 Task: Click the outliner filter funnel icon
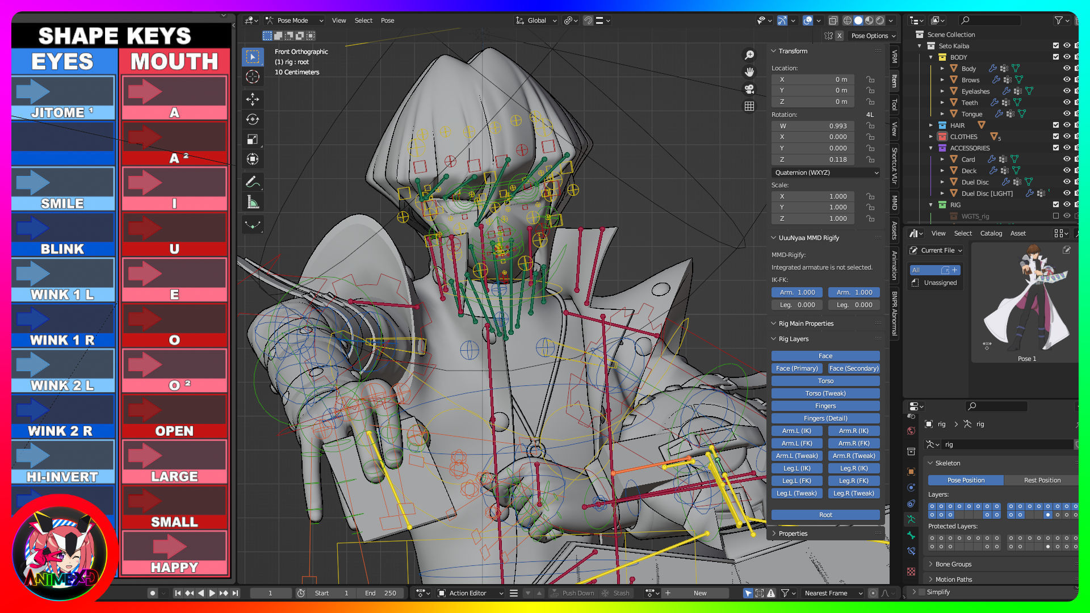coord(1059,20)
